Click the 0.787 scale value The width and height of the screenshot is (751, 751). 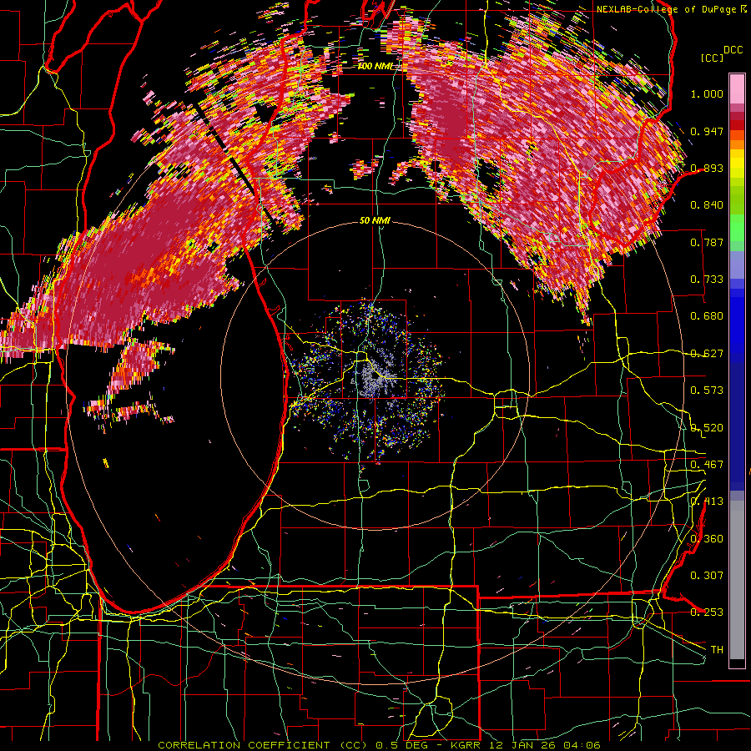pos(707,242)
